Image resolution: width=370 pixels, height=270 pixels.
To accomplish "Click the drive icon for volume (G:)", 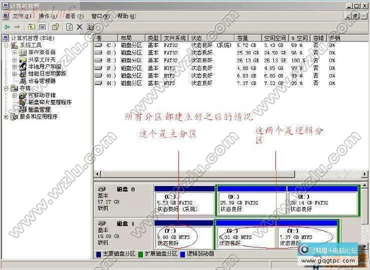I will [x=98, y=75].
